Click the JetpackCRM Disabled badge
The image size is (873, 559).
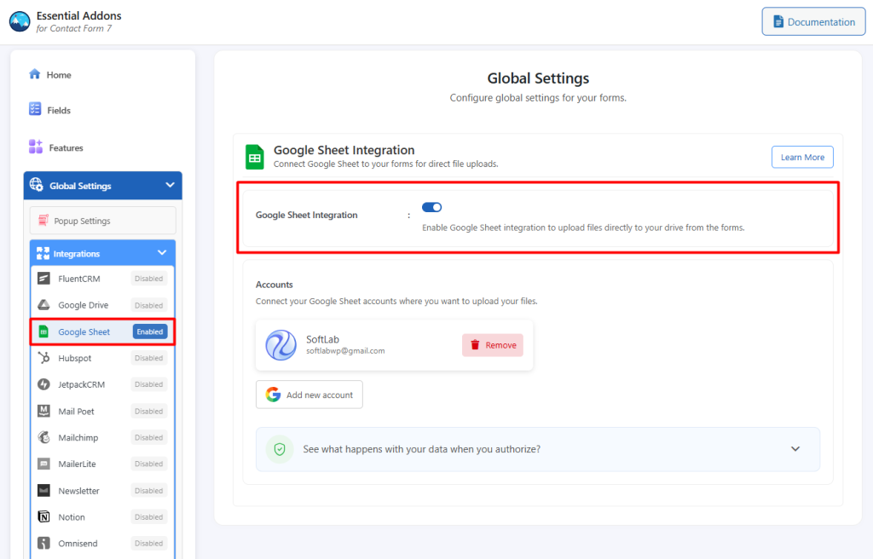(148, 384)
